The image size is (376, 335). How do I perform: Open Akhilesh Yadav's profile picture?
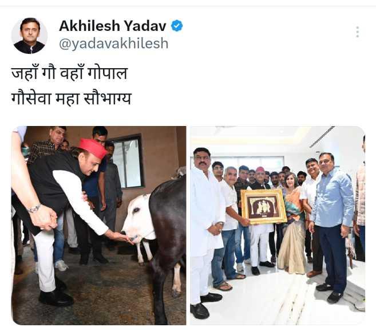[29, 36]
